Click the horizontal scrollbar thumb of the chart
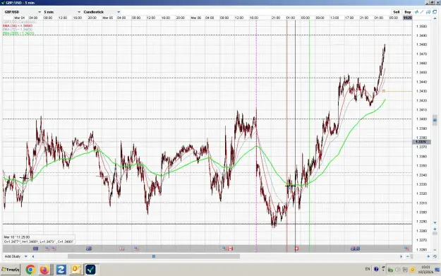Viewport: 441px width, 276px height. tap(154, 256)
